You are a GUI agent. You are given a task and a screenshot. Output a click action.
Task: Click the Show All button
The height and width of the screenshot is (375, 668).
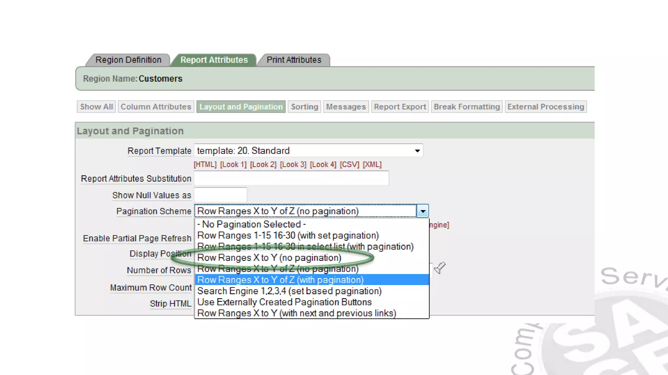click(96, 107)
